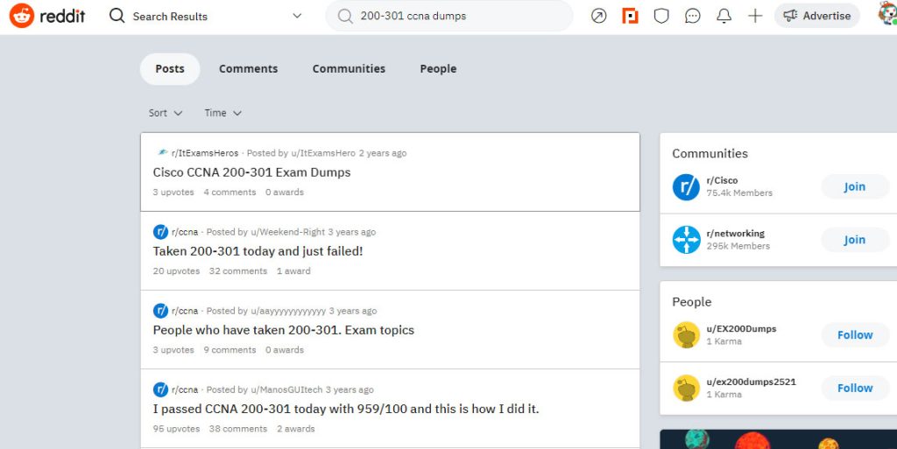Image resolution: width=897 pixels, height=449 pixels.
Task: Click '4 comments' on Exam Dumps post
Action: click(230, 193)
